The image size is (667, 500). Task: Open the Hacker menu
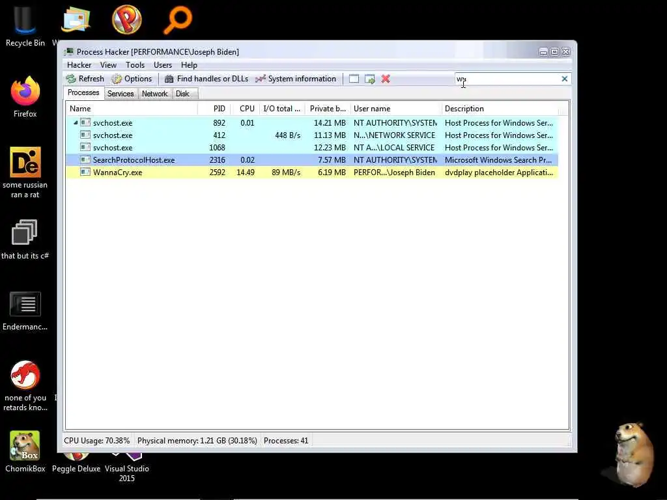[x=79, y=65]
